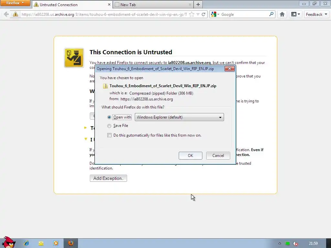Screen dimensions: 331x248
Task: Open the Windows Explorer (default) application dropdown
Action: tap(179, 117)
